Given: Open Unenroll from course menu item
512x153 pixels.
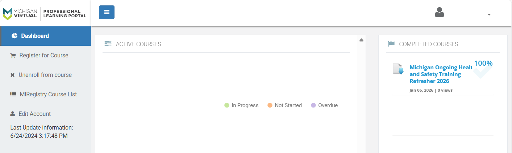Looking at the screenshot, I should click(45, 75).
